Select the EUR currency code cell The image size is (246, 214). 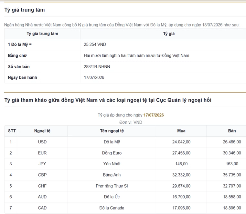[42, 153]
